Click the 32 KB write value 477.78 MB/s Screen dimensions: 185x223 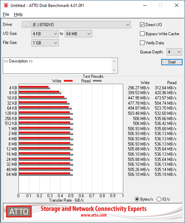[139, 103]
